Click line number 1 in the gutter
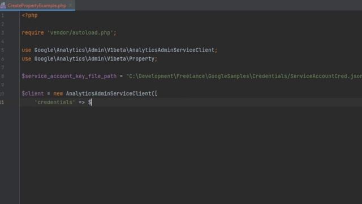 [2, 15]
